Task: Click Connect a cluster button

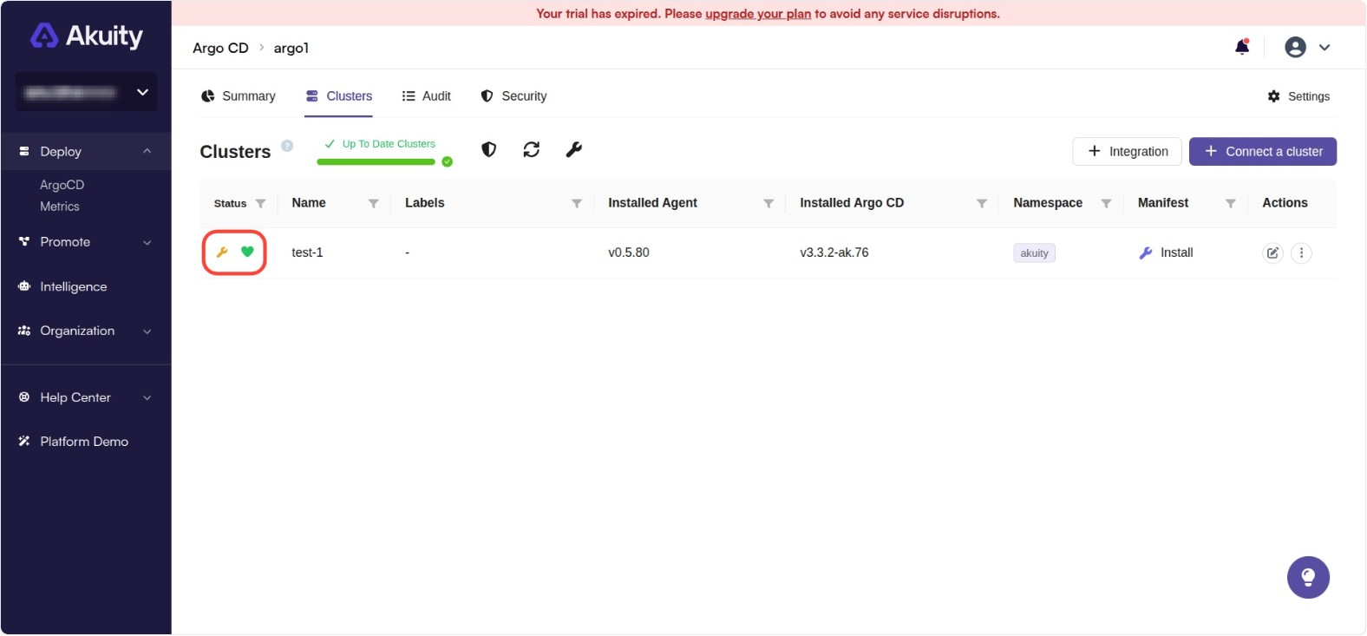Action: [x=1262, y=151]
